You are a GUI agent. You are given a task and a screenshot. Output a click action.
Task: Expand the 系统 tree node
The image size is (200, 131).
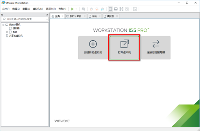[x=7, y=32]
